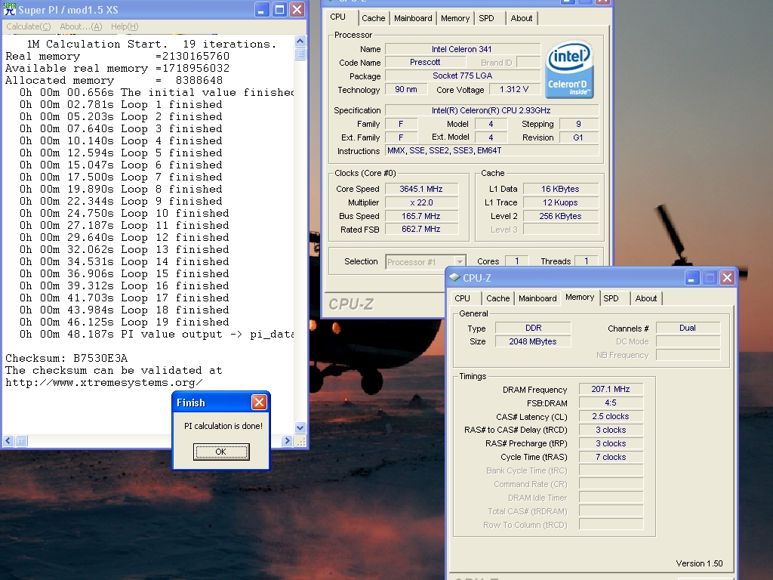The height and width of the screenshot is (580, 773).
Task: Click the memory Type value DDR
Action: (x=533, y=328)
